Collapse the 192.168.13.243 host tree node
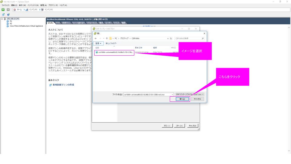The image size is (291, 164). point(2,19)
